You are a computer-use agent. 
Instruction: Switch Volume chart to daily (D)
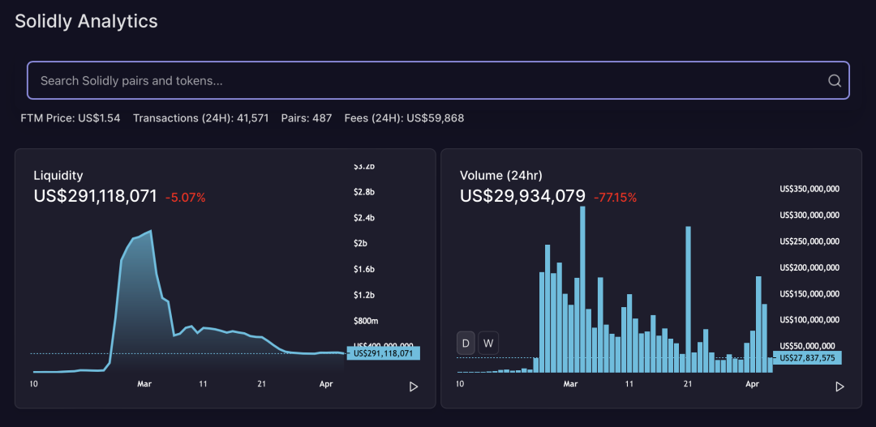pos(466,344)
